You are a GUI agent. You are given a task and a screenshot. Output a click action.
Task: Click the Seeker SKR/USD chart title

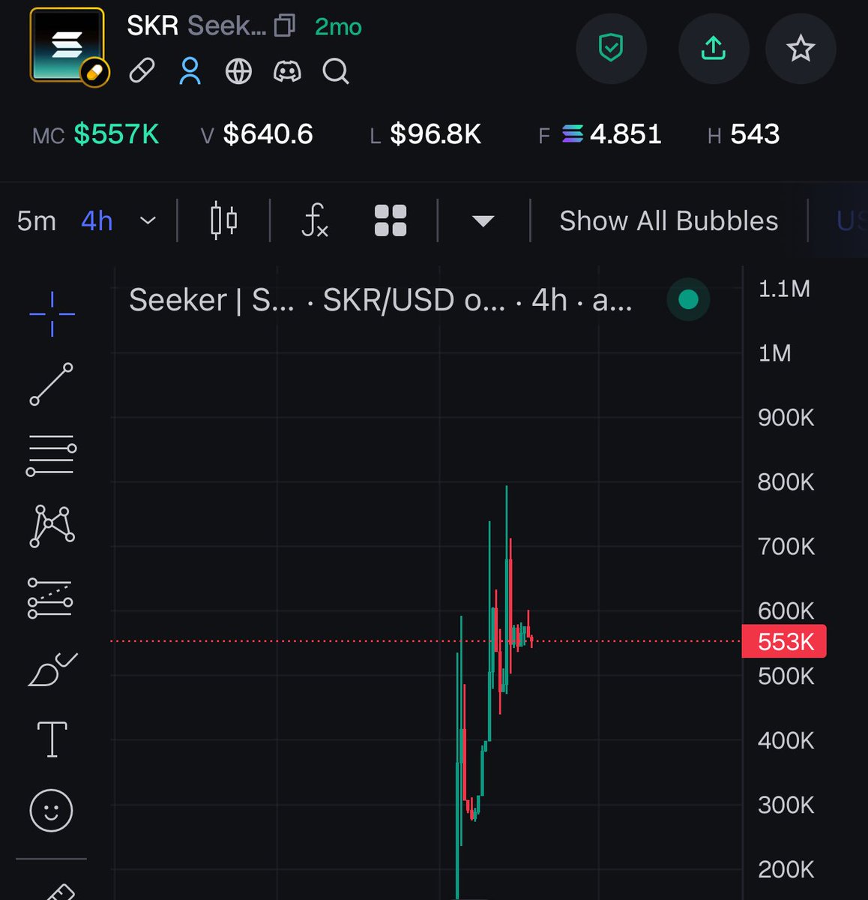(380, 300)
